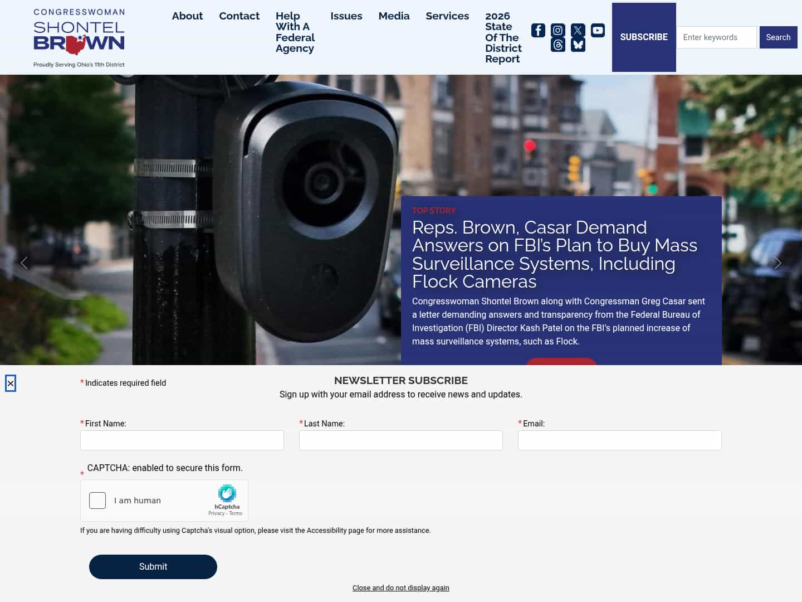
Task: Submit the newsletter form
Action: (x=153, y=567)
